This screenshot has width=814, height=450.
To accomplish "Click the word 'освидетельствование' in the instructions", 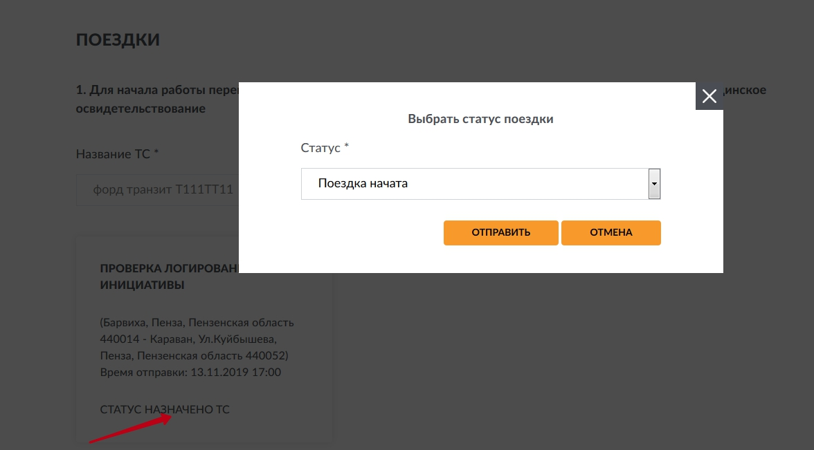I will pos(141,109).
